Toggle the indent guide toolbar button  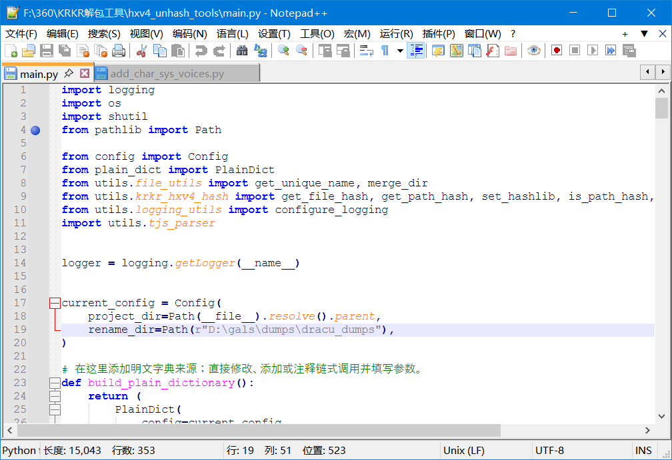(416, 51)
